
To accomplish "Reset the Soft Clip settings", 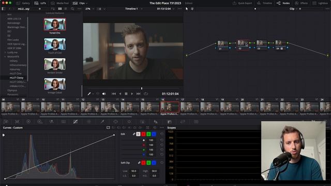I will 162,163.
